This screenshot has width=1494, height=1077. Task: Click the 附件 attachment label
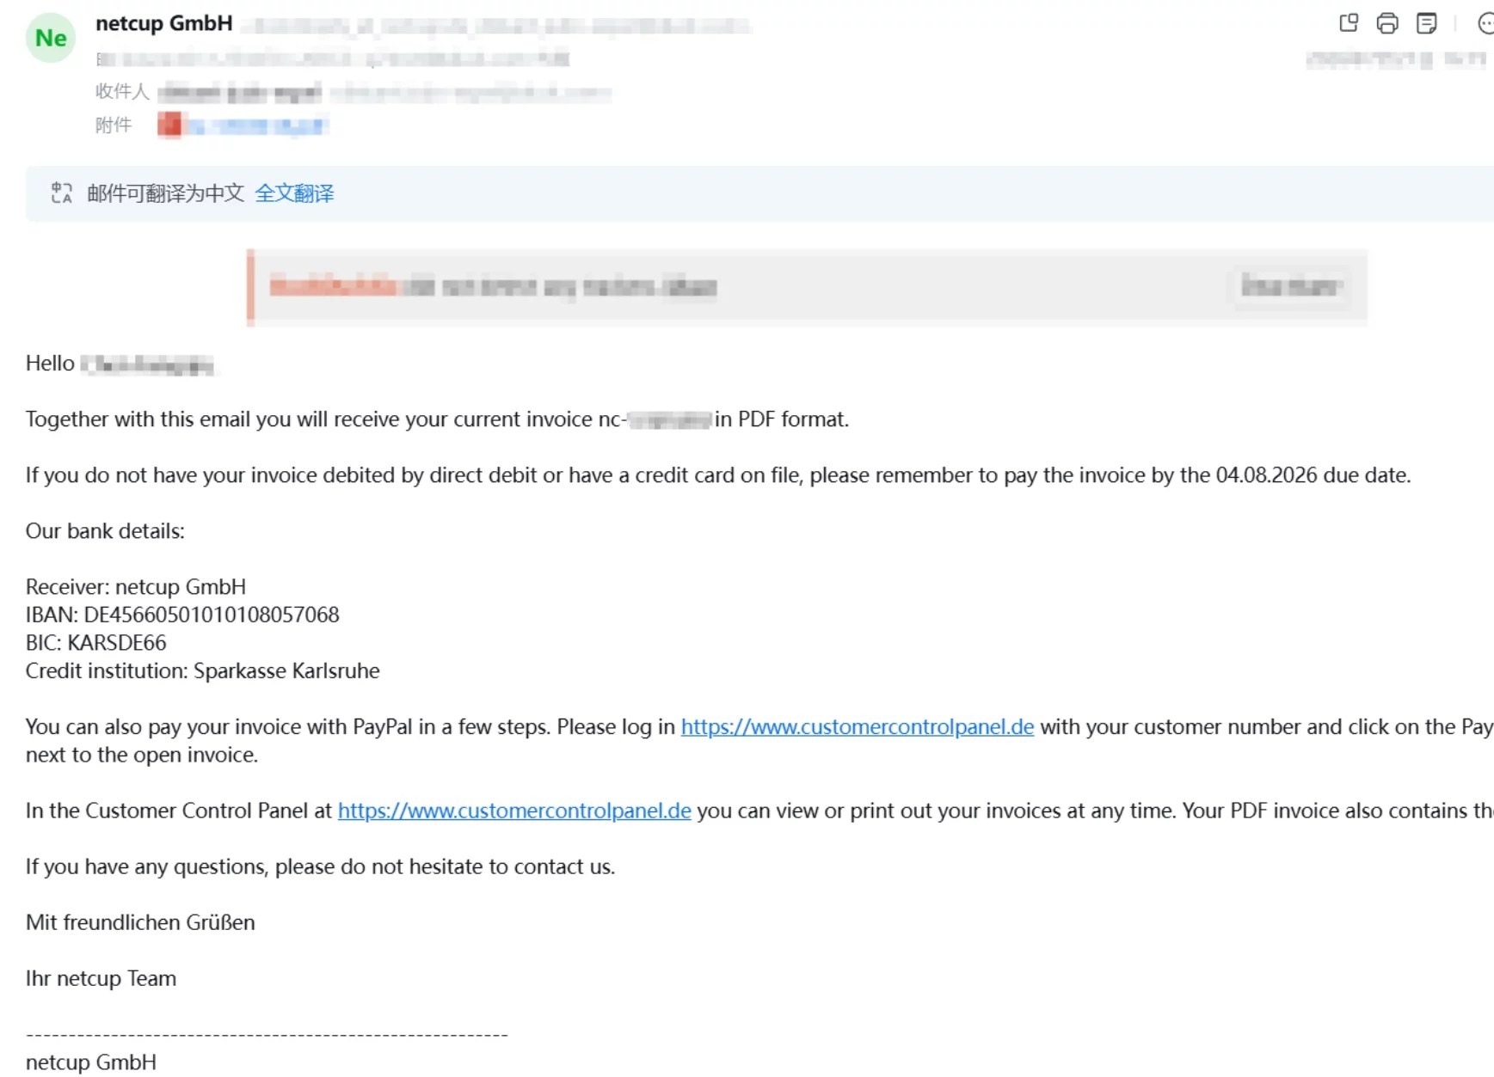coord(114,125)
